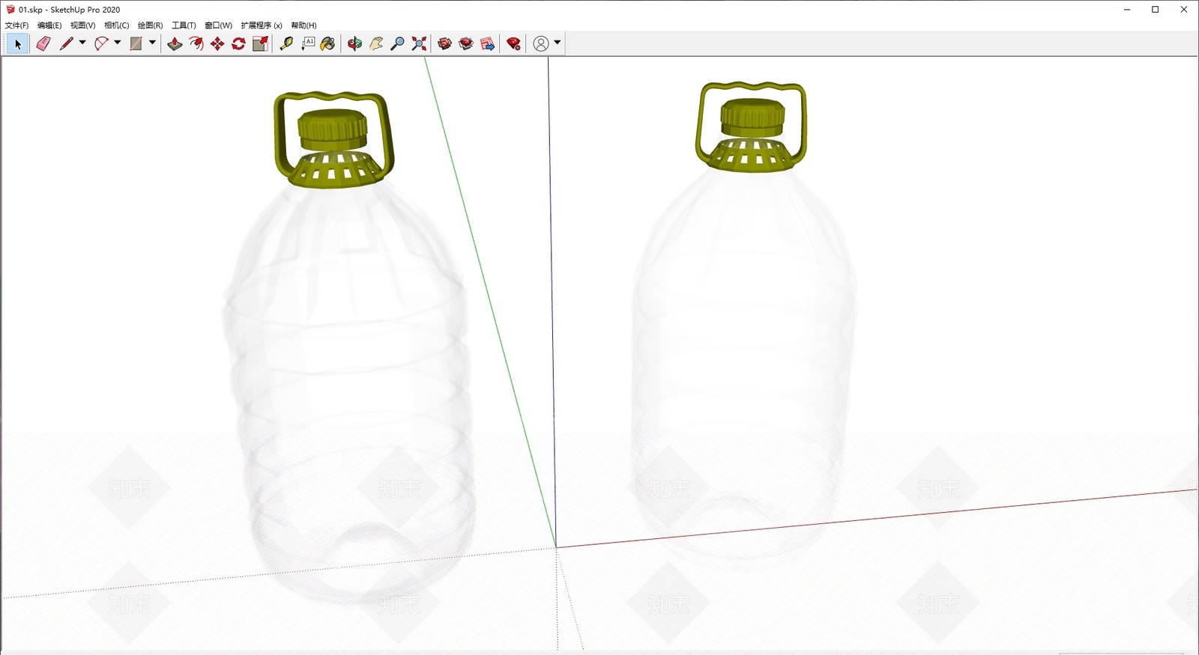Open the 相机(C) menu

click(116, 25)
